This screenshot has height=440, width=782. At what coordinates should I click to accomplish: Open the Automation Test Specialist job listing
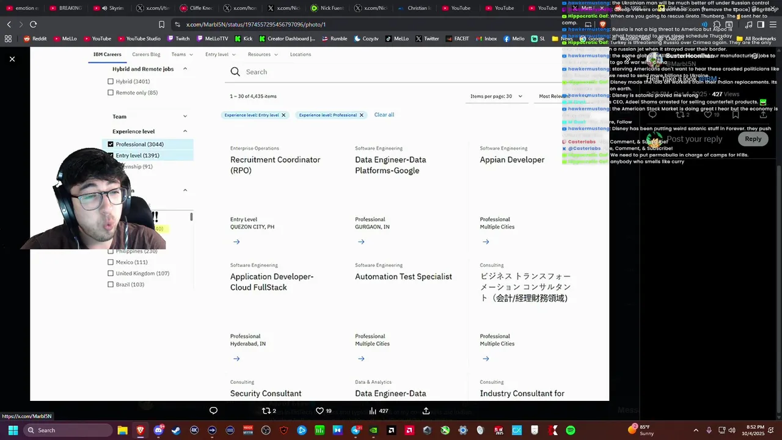(403, 277)
